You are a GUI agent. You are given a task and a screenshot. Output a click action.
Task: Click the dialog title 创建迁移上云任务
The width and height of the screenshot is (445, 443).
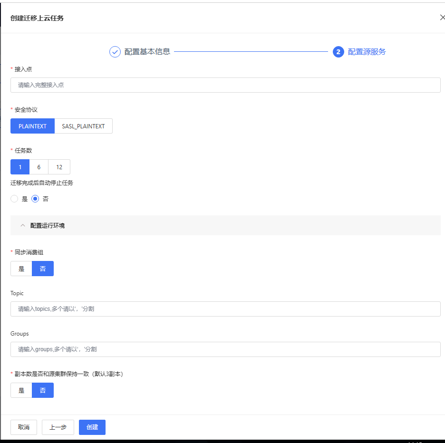coord(37,18)
